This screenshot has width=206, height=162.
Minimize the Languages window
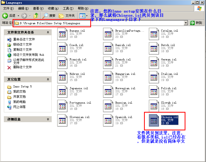point(193,3)
